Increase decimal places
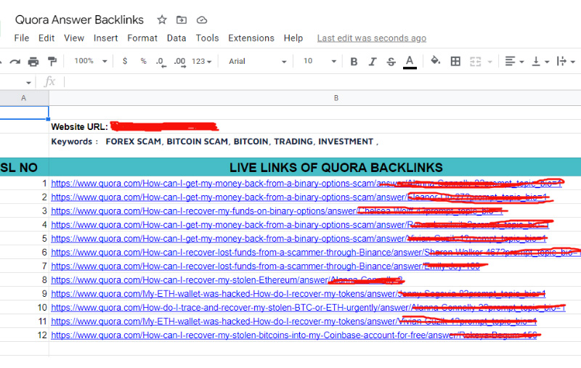Screen dimensions: 581x368 [180, 62]
